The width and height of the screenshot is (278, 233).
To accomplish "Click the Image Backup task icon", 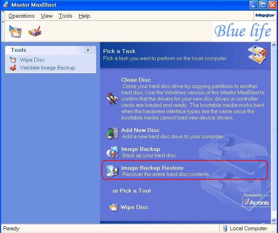I will pos(112,152).
